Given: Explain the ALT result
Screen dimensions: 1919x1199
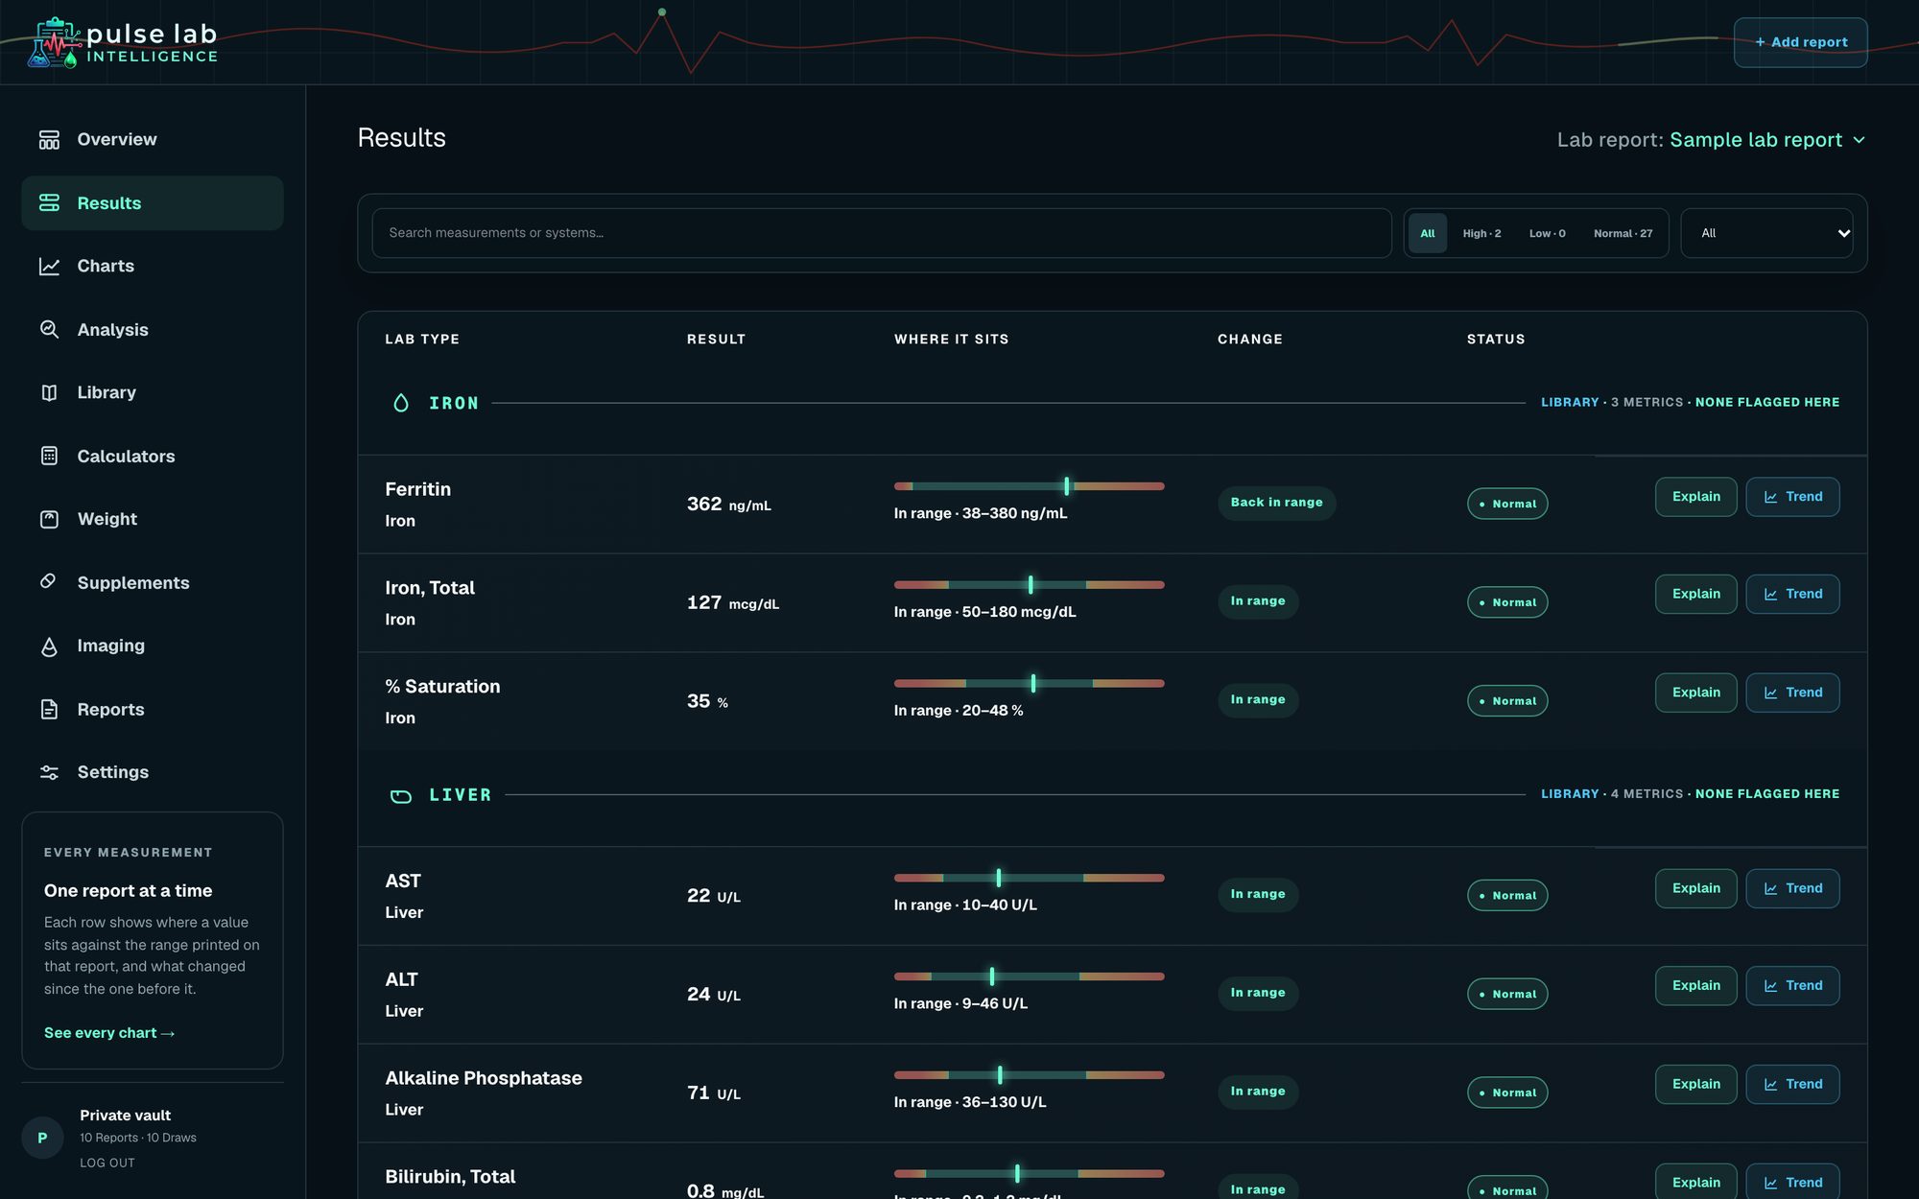Looking at the screenshot, I should click(x=1695, y=986).
